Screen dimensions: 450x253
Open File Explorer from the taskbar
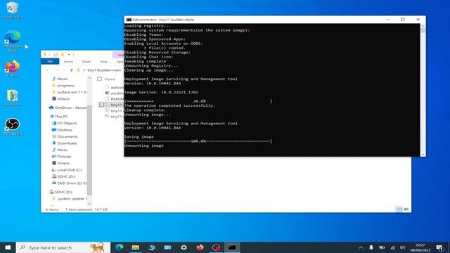coord(136,247)
